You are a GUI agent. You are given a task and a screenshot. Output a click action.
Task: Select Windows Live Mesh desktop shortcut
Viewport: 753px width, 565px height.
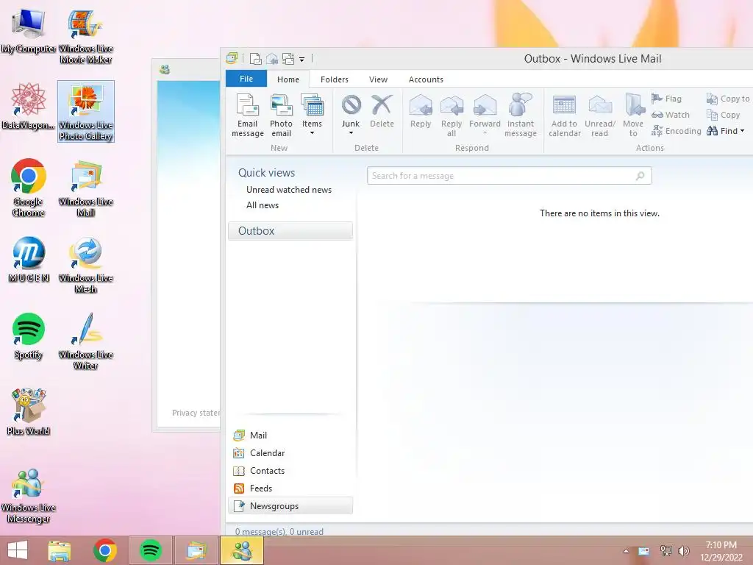(85, 264)
